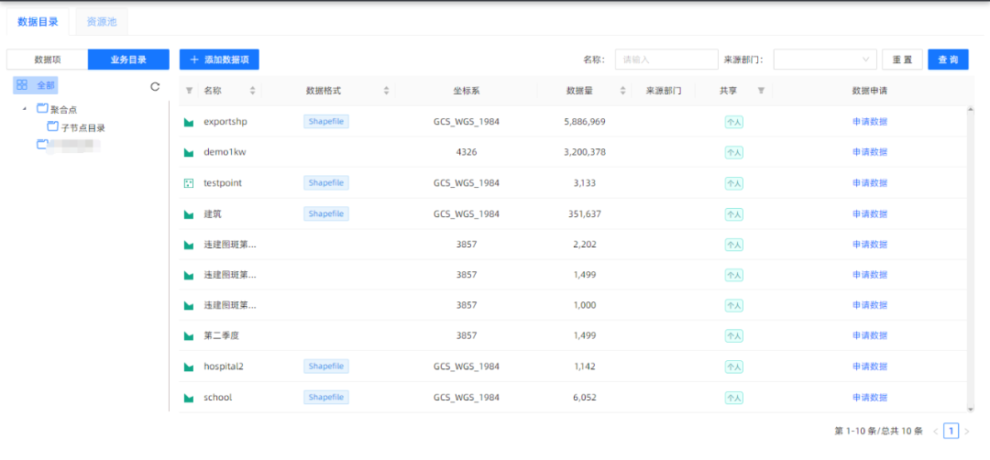Focus the 名称 search input field

click(666, 60)
